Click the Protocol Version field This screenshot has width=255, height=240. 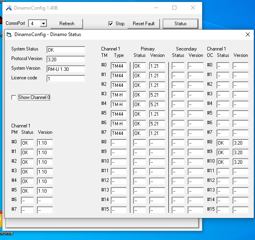65,59
